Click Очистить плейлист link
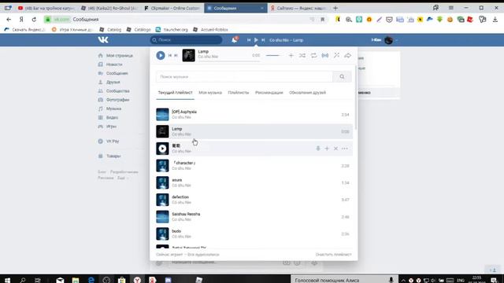Viewport: 504px width, 283px height. point(333,255)
